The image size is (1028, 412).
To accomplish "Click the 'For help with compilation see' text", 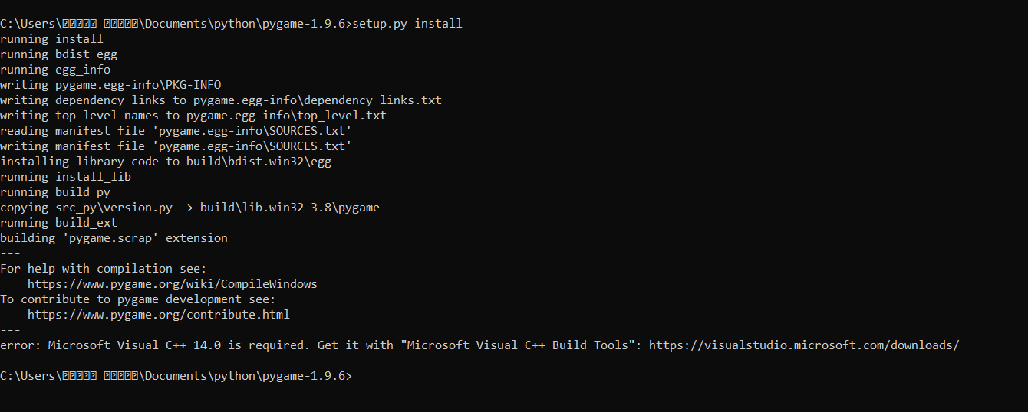I will click(104, 269).
